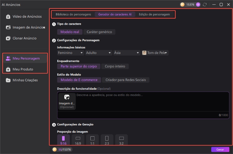This screenshot has width=233, height=154.
Task: Click the Configurações de Personagem heading
Action: pos(78,40)
